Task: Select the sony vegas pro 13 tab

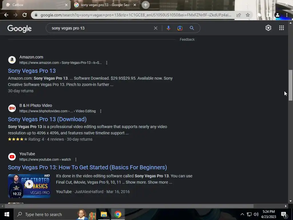Action: point(105,5)
